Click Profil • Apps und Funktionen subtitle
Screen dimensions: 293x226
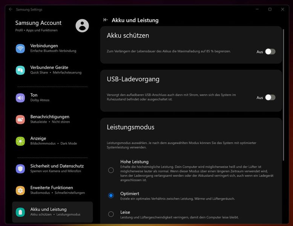point(37,30)
